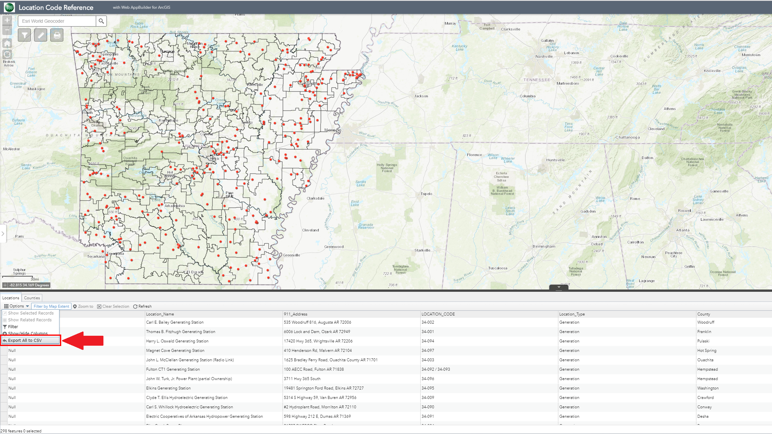Screen dimensions: 772x434
Task: Click '298 features 0 selected' status text
Action: pyautogui.click(x=21, y=431)
